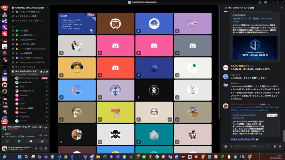Open the 3月15日アジェンダ・議事録 link in chat
Screen dimensions: 285x160
pyautogui.click(x=252, y=20)
